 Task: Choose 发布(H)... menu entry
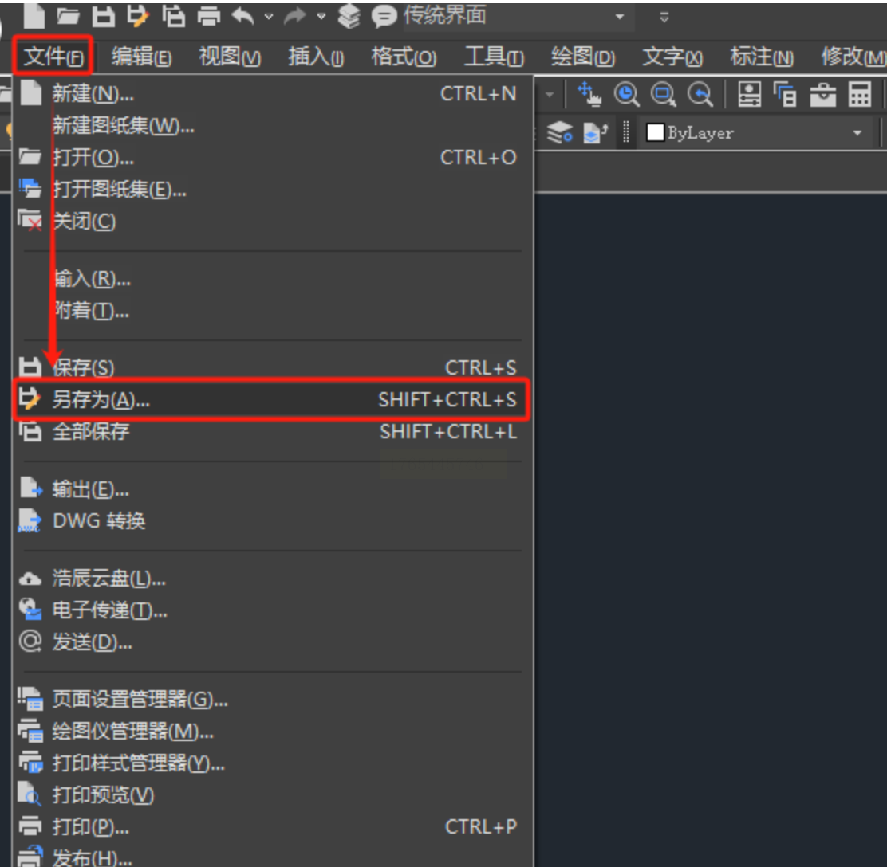273,857
